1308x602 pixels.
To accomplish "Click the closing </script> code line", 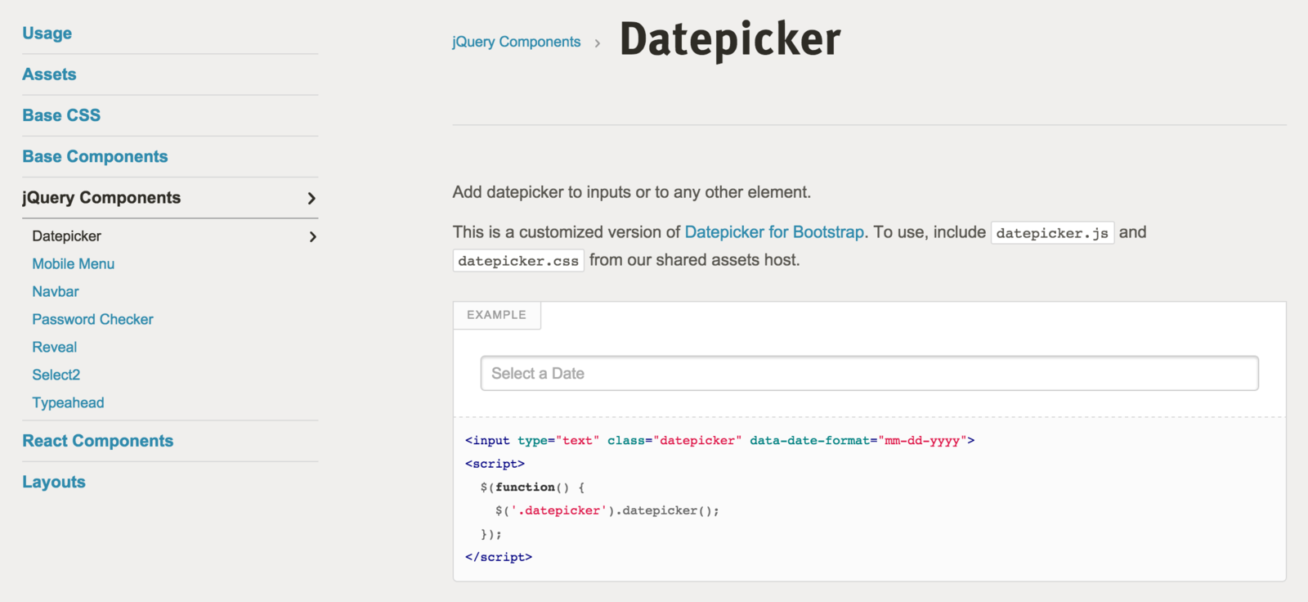I will [499, 557].
